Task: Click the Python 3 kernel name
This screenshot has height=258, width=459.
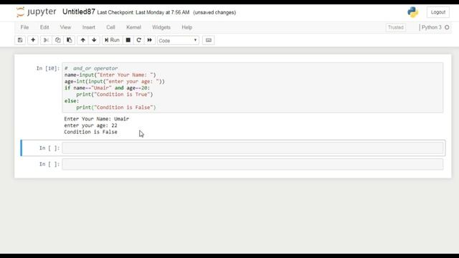Action: (431, 27)
